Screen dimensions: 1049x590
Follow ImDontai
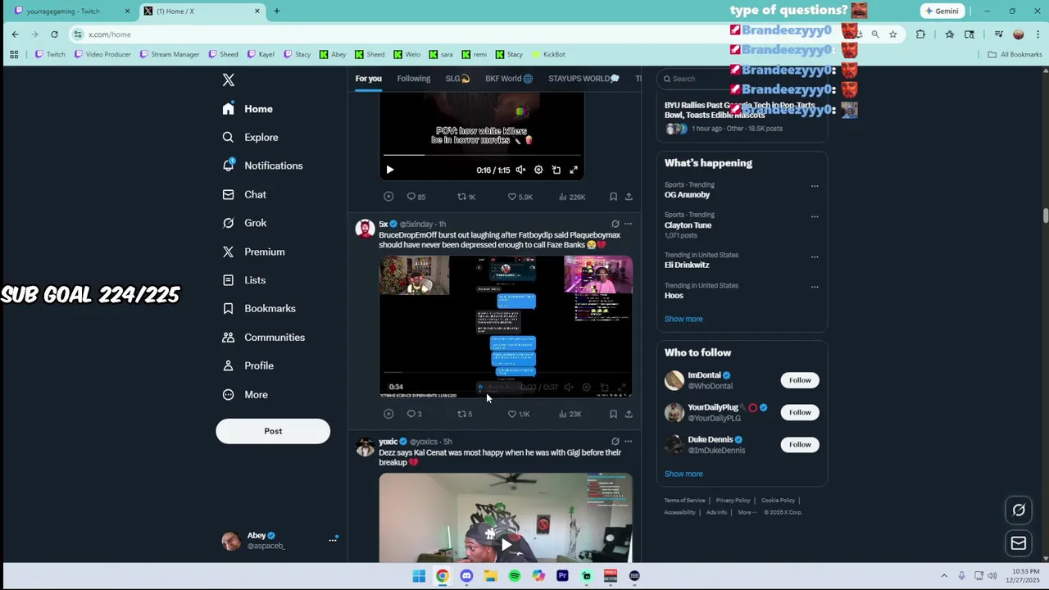800,380
